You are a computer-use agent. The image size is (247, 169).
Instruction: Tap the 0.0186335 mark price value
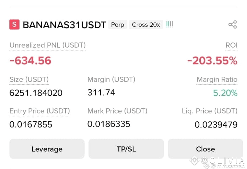[x=109, y=124]
